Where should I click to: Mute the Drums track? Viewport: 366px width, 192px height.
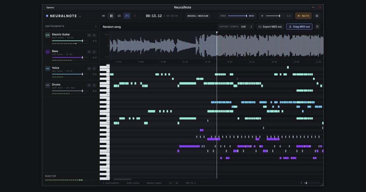pyautogui.click(x=89, y=85)
